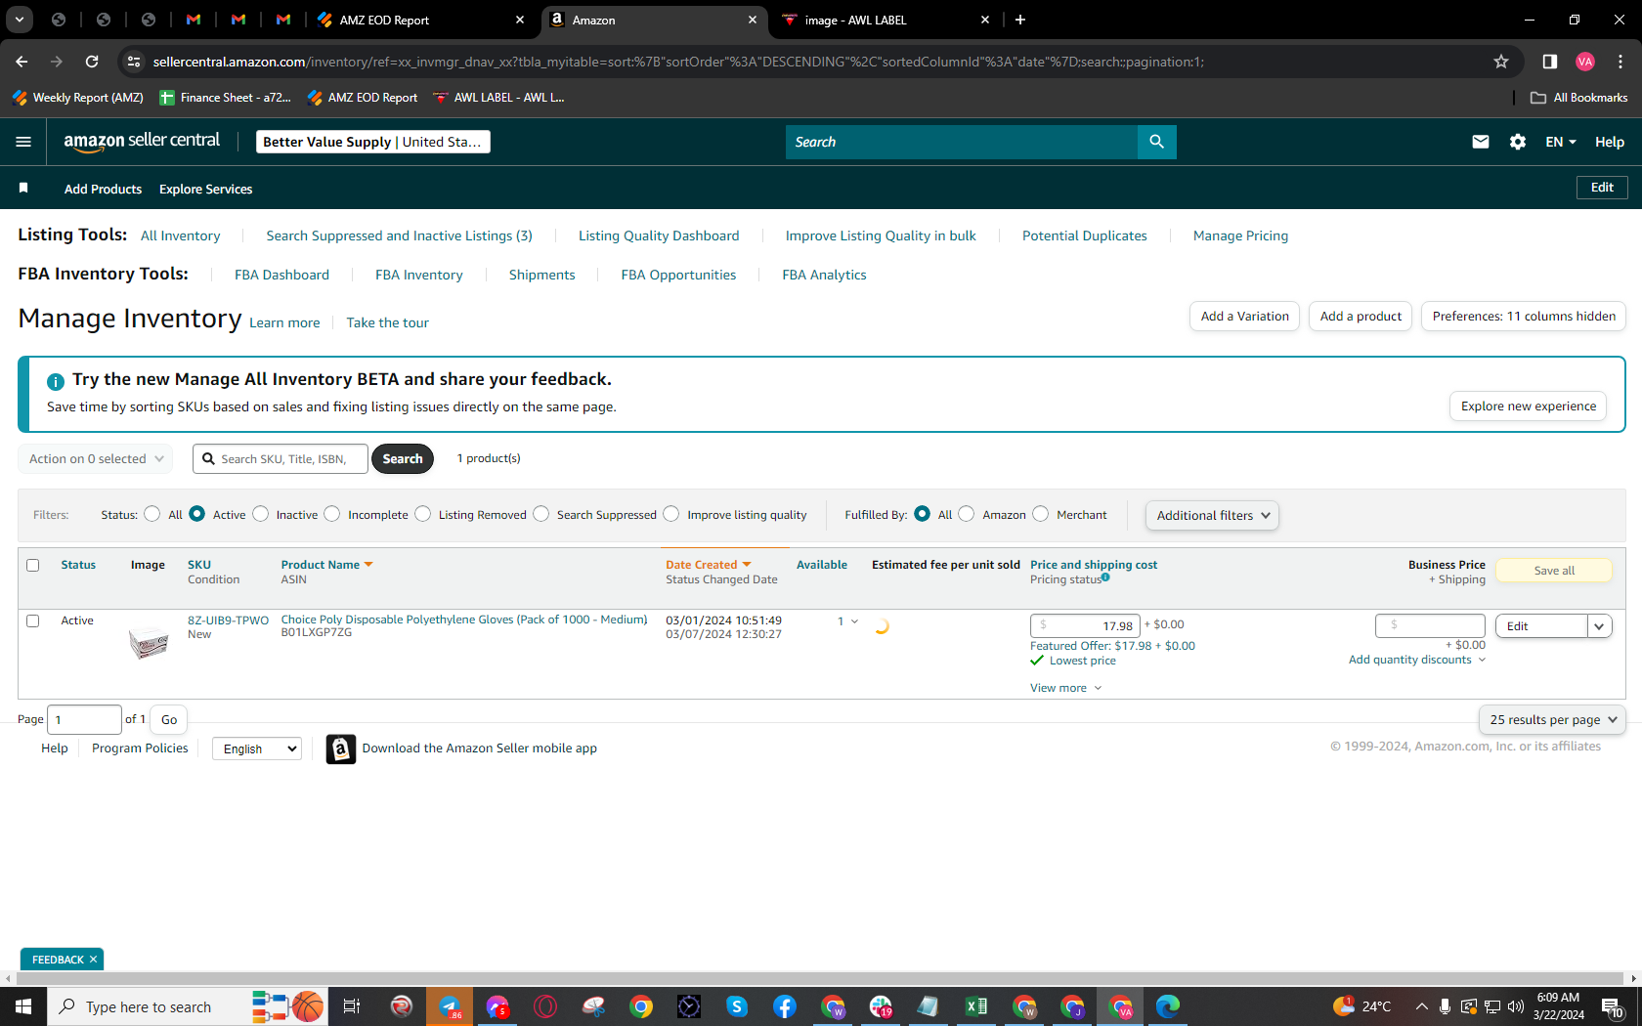Click the Add a Variation button
Screen dimensions: 1642x1026
pyautogui.click(x=1244, y=316)
